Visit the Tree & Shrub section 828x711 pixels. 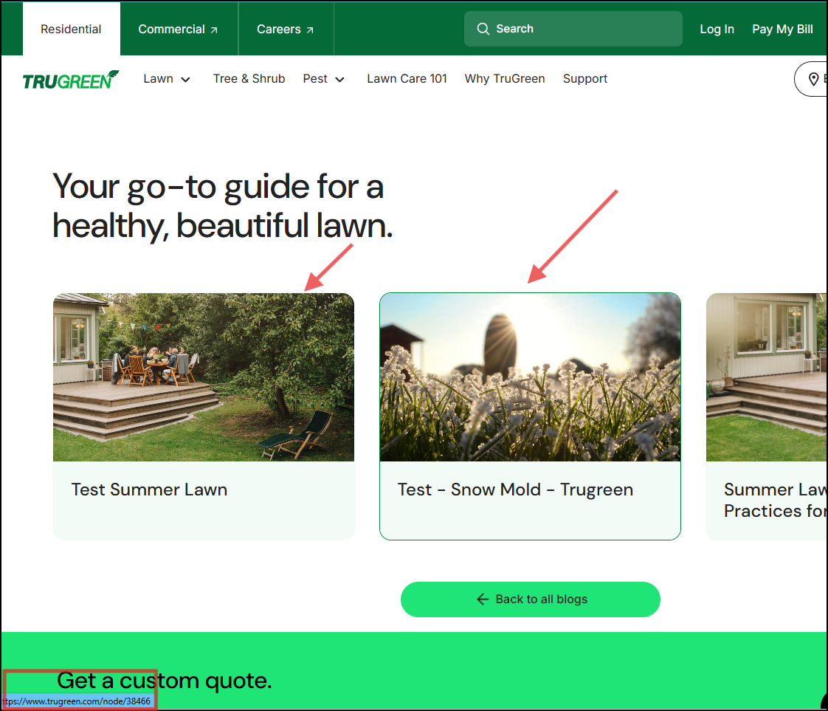(x=249, y=78)
